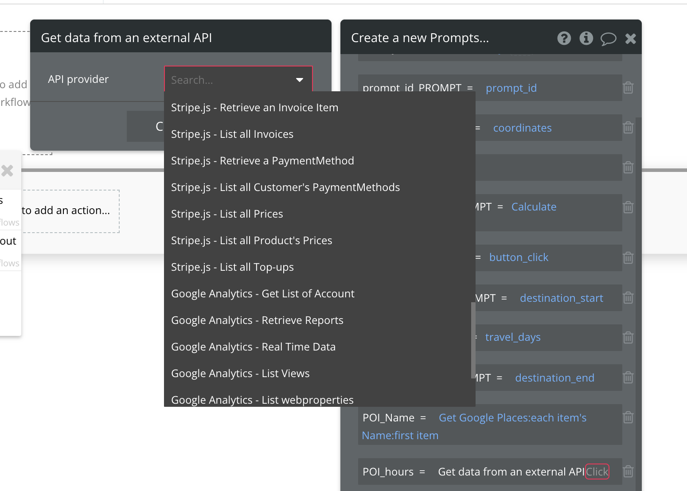Image resolution: width=687 pixels, height=491 pixels.
Task: Close the Create a new Prompts panel
Action: pyautogui.click(x=630, y=39)
